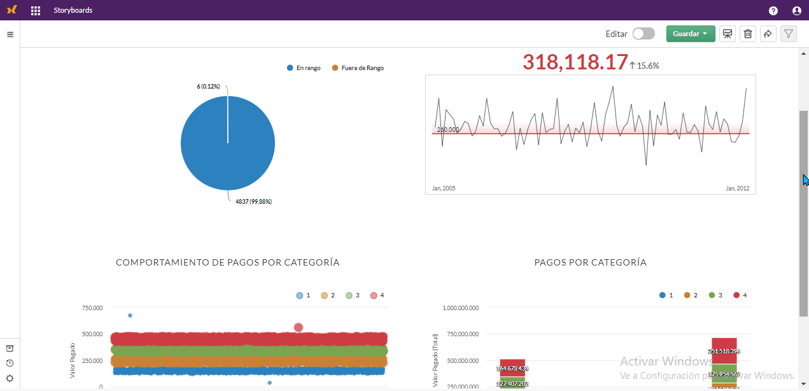Open the filter funnel icon
Viewport: 809px width, 391px height.
789,34
